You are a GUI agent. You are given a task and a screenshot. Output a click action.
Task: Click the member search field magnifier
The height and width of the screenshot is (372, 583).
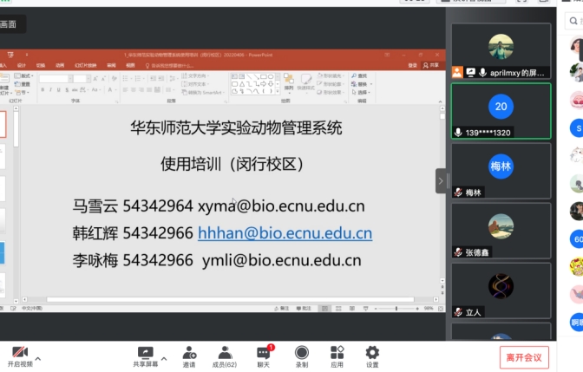(x=573, y=21)
